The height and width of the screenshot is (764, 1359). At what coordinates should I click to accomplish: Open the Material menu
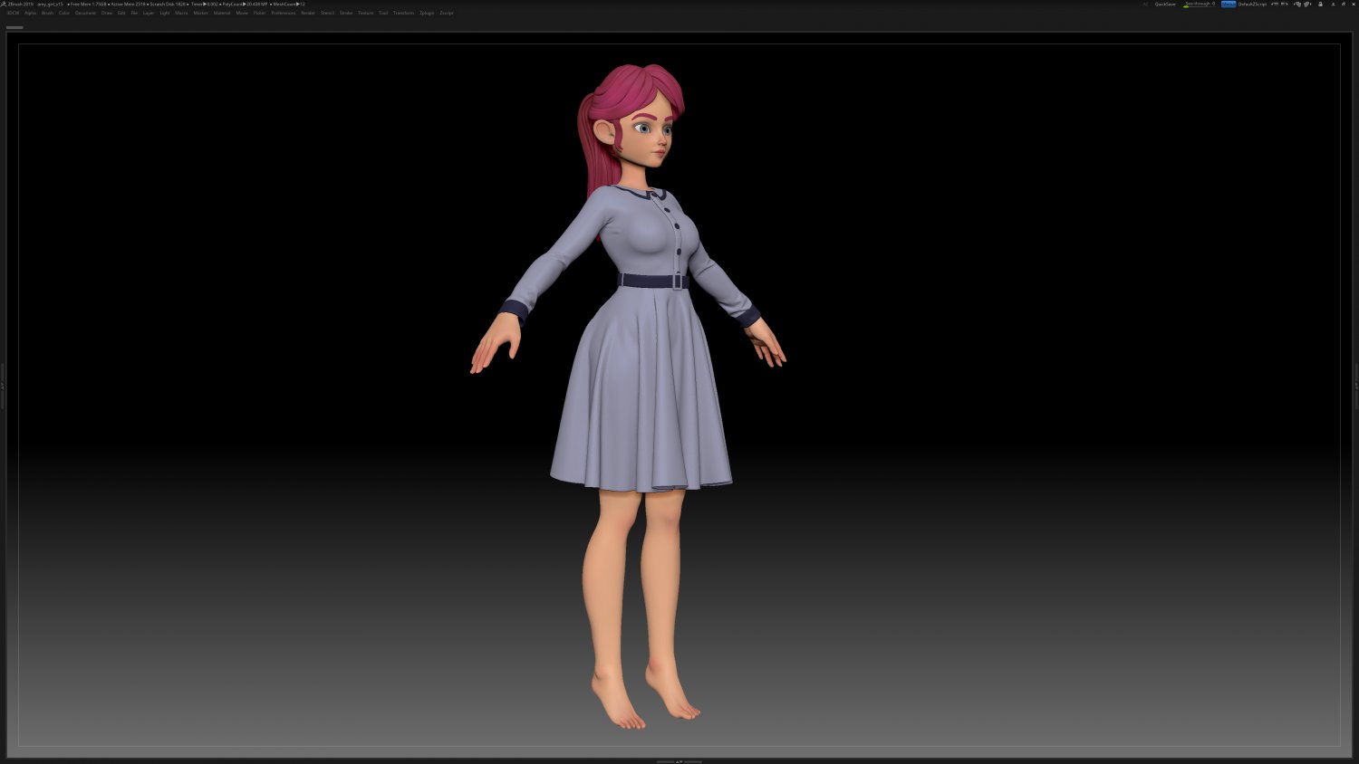pos(220,13)
